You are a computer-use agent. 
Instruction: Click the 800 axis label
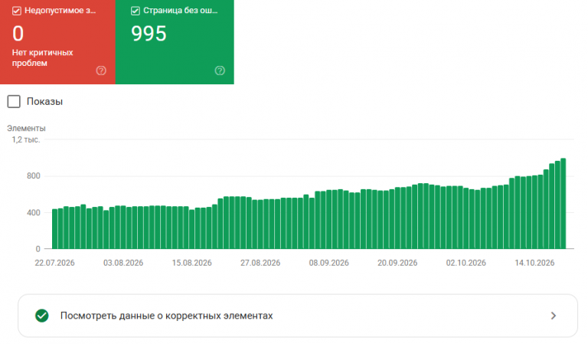(x=34, y=176)
